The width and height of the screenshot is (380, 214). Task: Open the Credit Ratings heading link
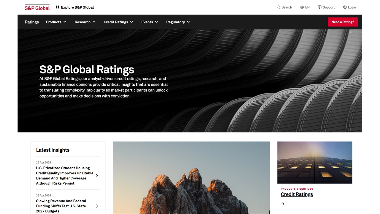coord(297,194)
